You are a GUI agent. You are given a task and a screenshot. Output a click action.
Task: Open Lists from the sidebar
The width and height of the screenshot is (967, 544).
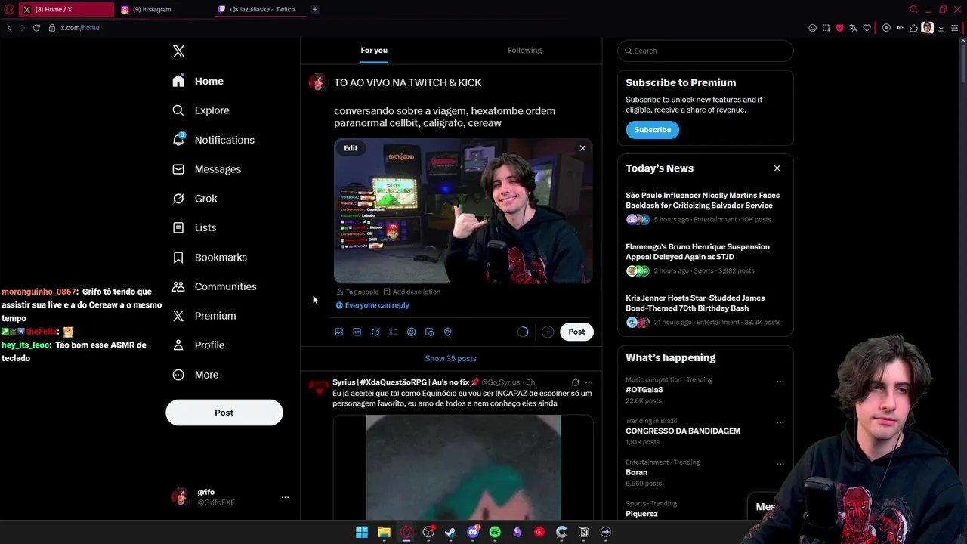(x=194, y=227)
